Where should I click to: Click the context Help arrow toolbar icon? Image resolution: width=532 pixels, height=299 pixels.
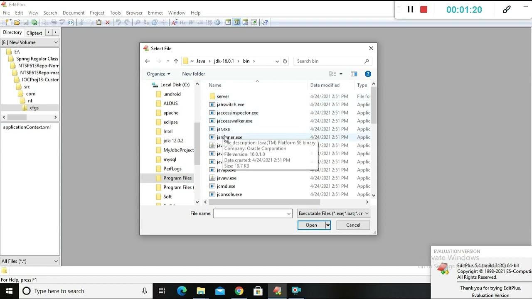(x=265, y=22)
